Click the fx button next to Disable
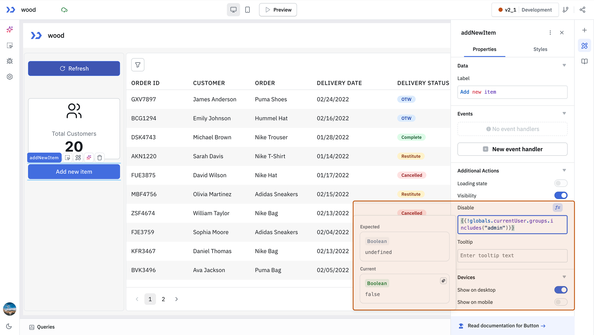Image resolution: width=594 pixels, height=335 pixels. tap(557, 208)
